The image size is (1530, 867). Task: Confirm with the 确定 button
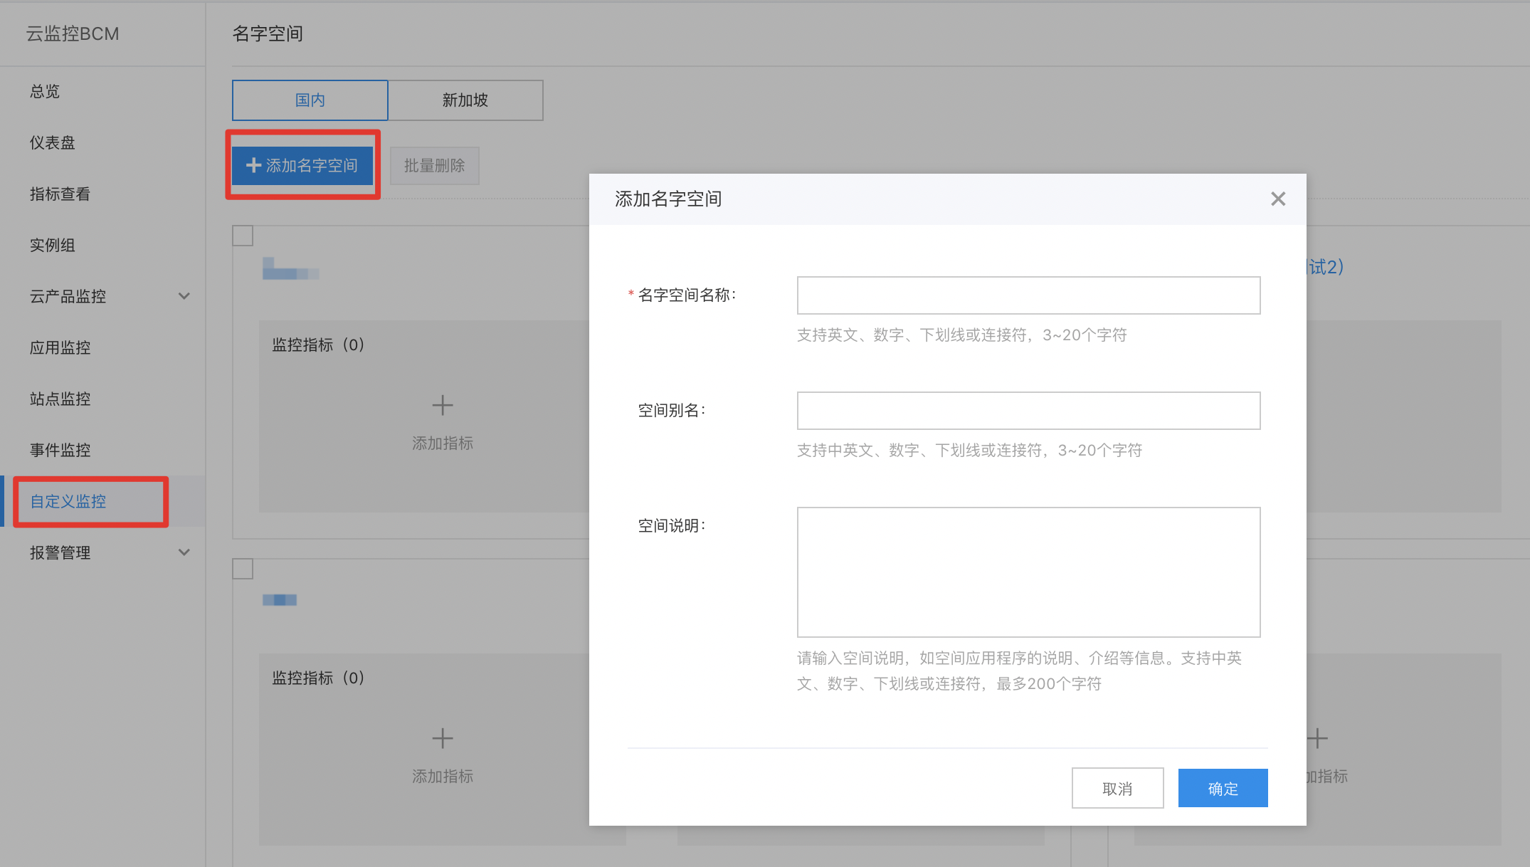(x=1223, y=788)
